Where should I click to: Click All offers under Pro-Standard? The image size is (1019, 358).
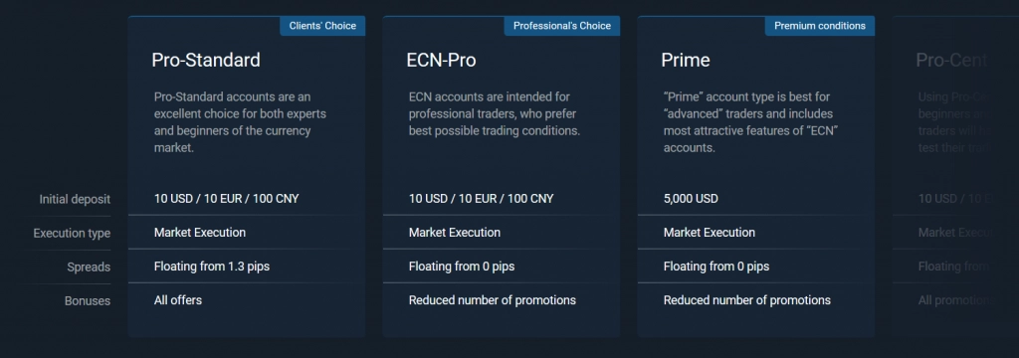click(178, 300)
